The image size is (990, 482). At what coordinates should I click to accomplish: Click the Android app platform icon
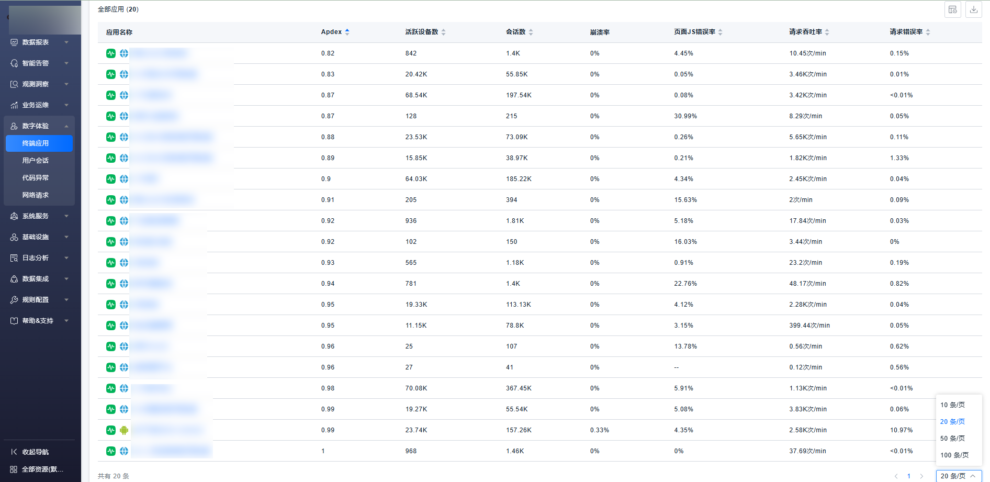[124, 430]
